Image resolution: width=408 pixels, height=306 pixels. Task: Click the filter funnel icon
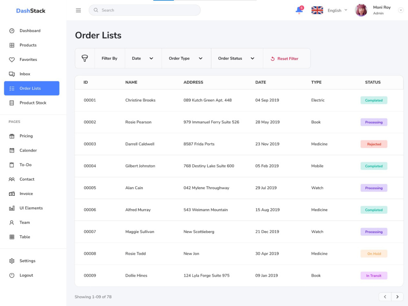84,58
